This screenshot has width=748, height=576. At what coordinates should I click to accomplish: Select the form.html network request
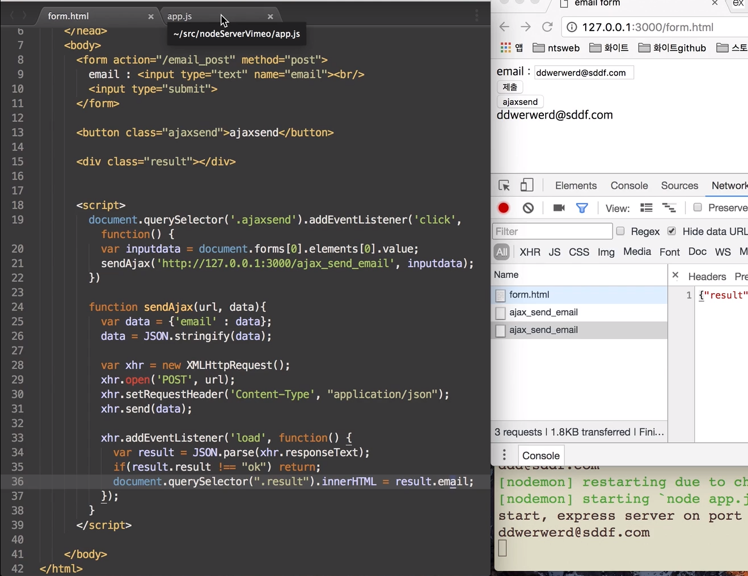[x=579, y=295]
